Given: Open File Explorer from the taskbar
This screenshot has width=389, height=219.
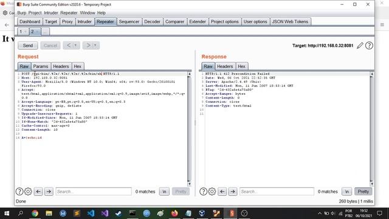Looking at the screenshot, I should (49, 214).
